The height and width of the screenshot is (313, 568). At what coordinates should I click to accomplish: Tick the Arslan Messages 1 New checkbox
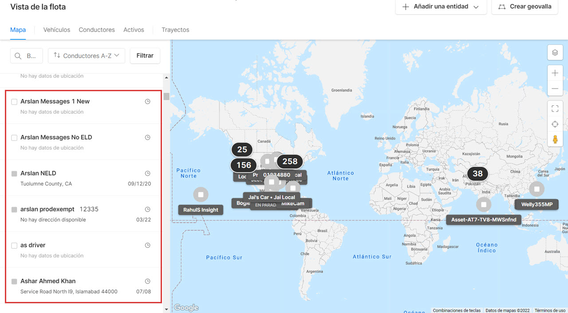(x=14, y=101)
